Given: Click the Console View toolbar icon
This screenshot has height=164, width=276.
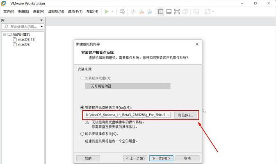Looking at the screenshot, I should [196, 11].
